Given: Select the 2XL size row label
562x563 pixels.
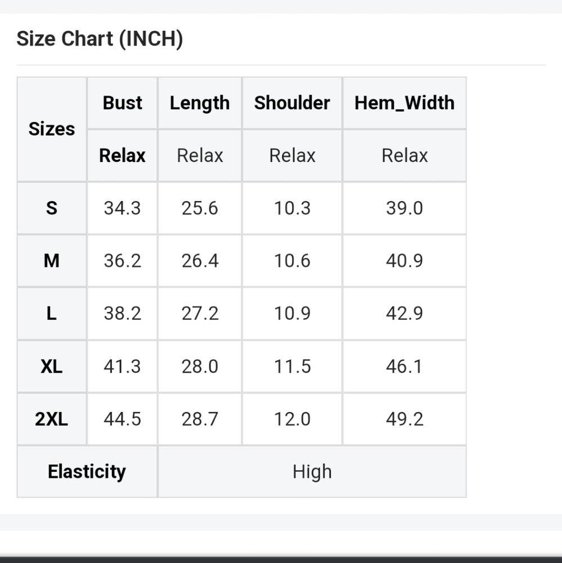Looking at the screenshot, I should tap(52, 419).
